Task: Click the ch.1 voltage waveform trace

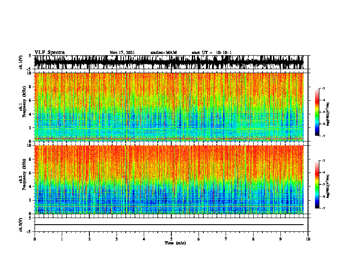Action: click(x=169, y=62)
